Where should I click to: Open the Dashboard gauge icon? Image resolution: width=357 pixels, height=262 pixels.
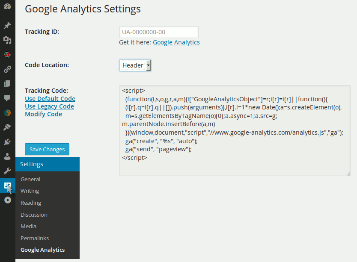pos(7,6)
